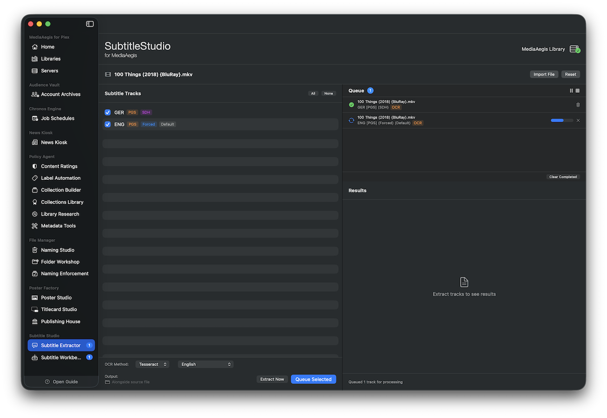Viewport: 607px width, 418px height.
Task: Click the MediaAegis Library server status icon
Action: tap(575, 49)
